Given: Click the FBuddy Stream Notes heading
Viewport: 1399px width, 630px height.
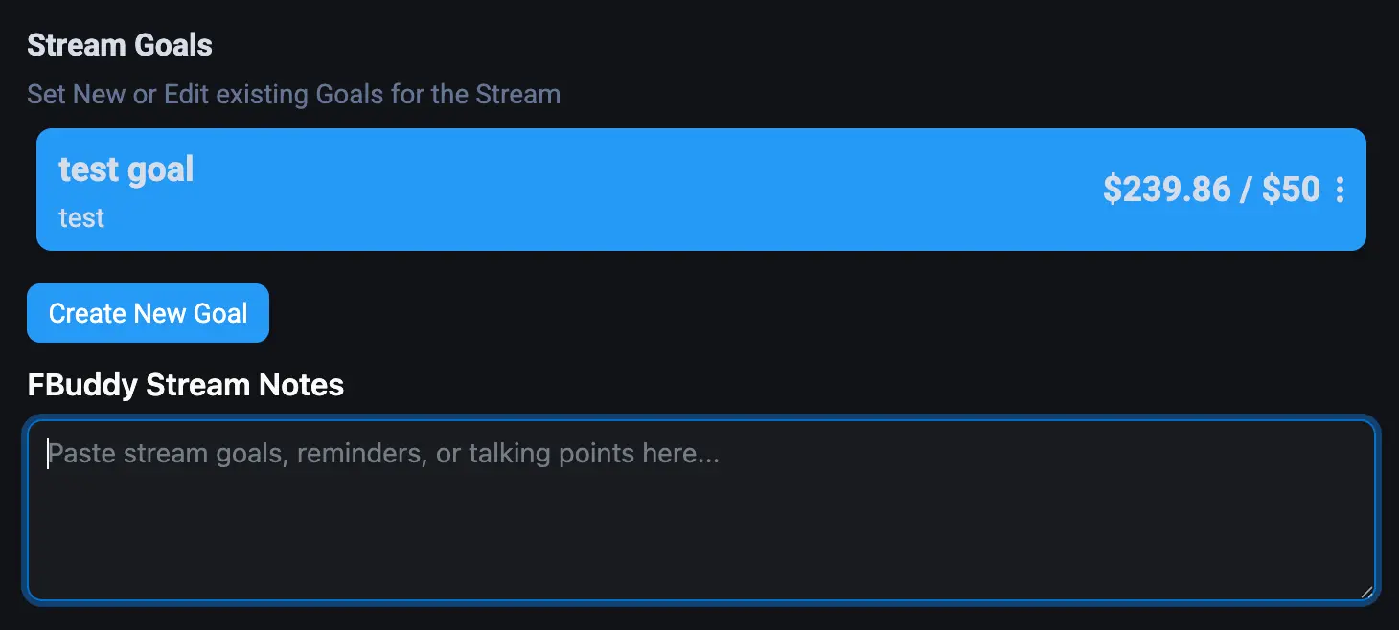Looking at the screenshot, I should pyautogui.click(x=185, y=384).
